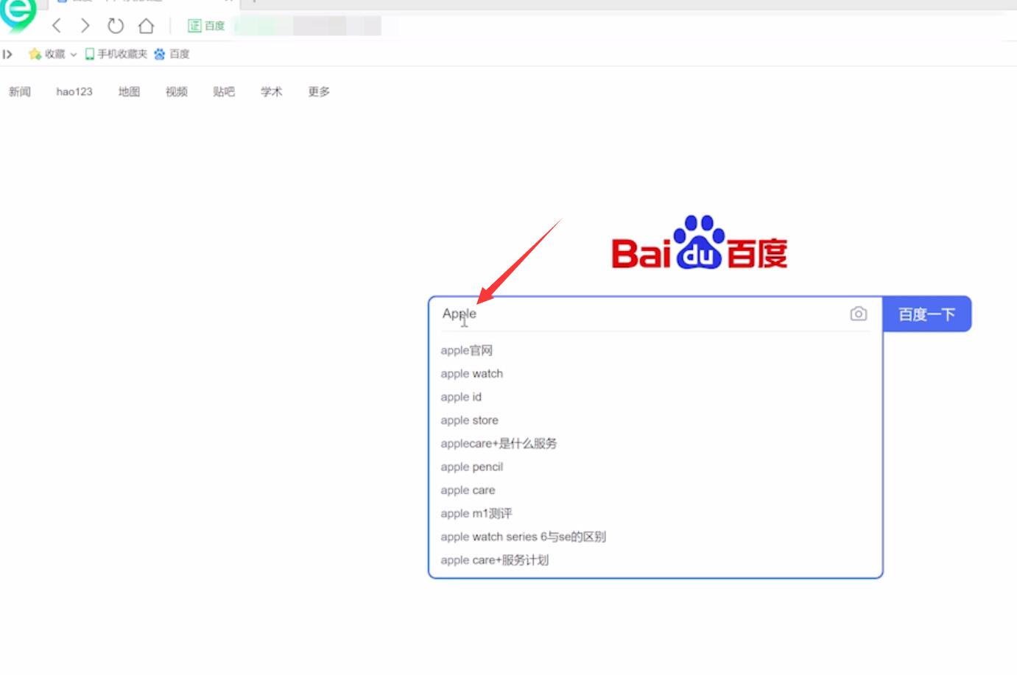Open the Baidu paw bookmark
The image size is (1017, 675).
tap(172, 54)
